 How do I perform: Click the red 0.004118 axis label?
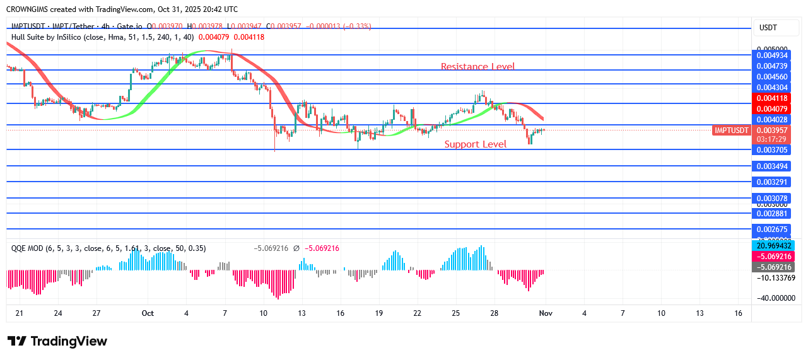point(772,98)
